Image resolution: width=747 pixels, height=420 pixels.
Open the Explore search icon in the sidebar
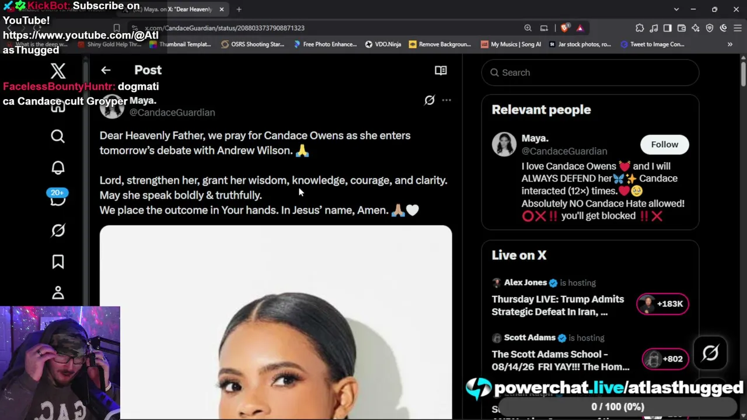click(58, 136)
